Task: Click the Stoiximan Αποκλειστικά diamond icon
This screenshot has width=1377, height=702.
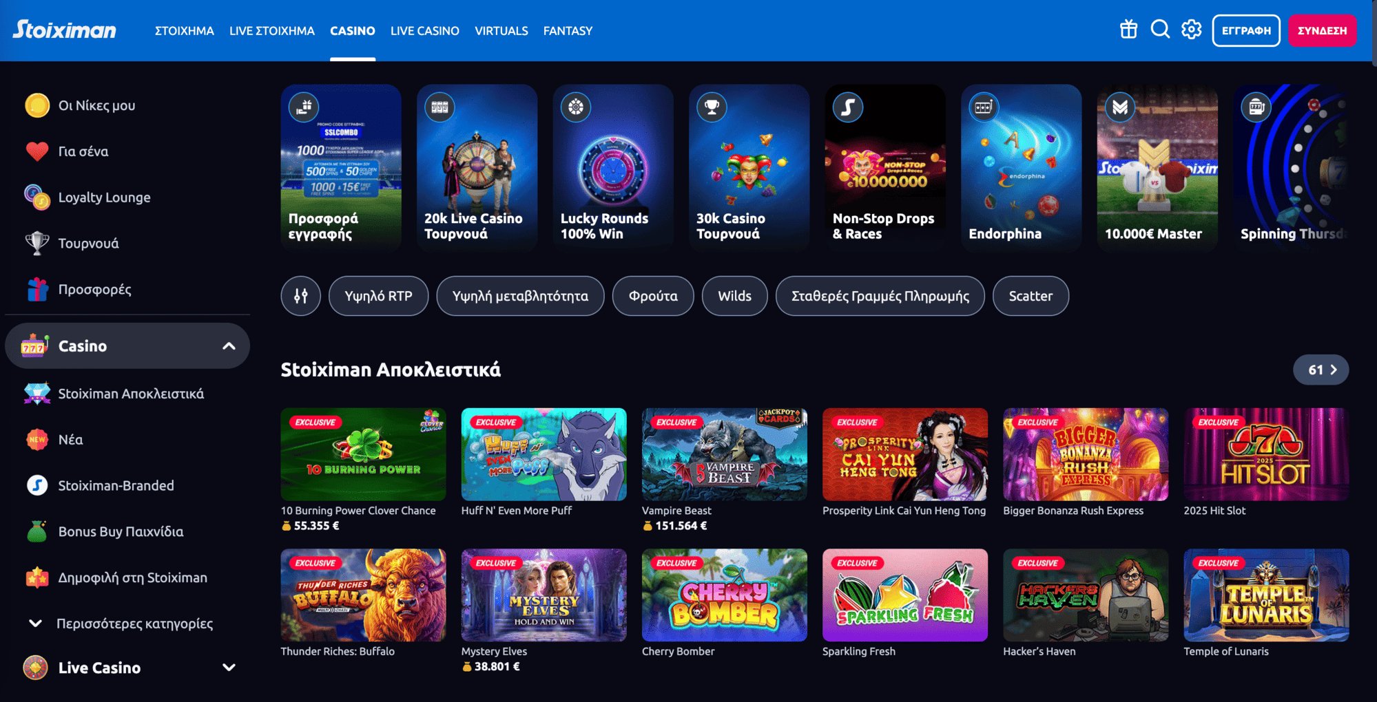Action: [37, 394]
